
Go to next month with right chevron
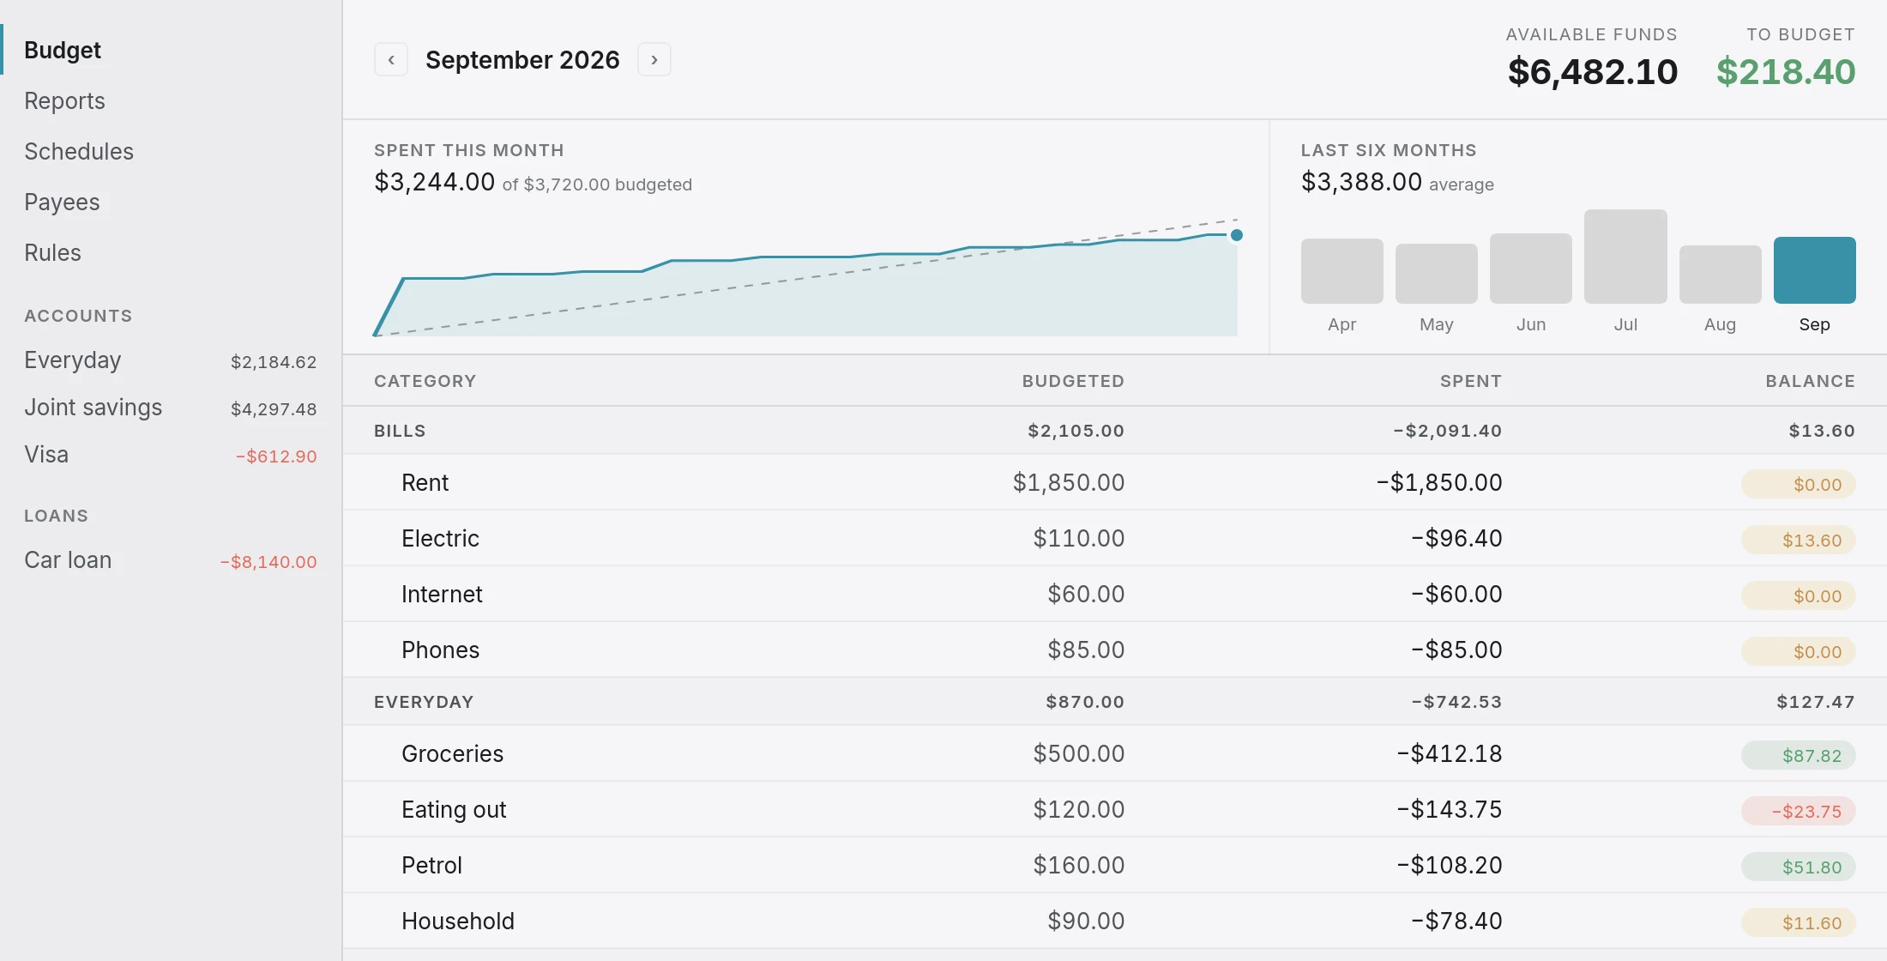654,60
